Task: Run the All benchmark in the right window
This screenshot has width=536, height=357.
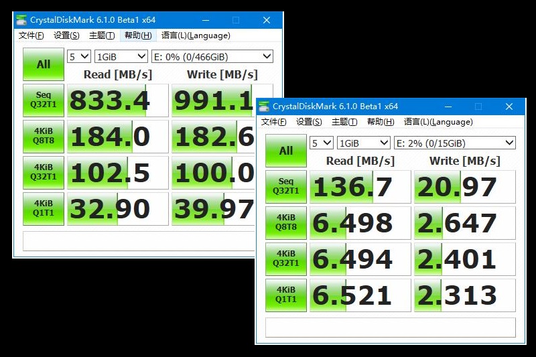Action: point(286,151)
